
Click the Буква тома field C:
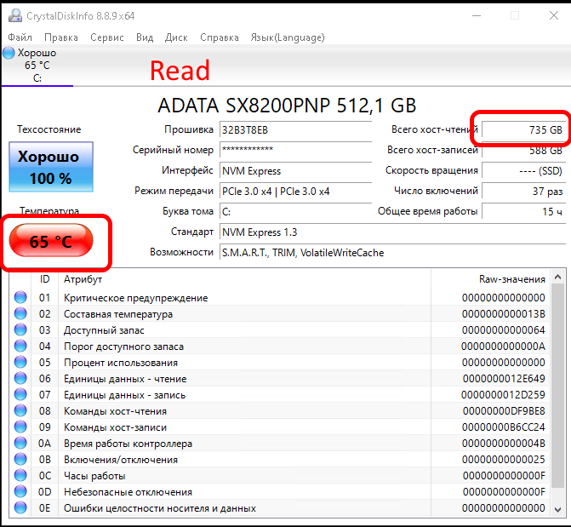coord(295,211)
